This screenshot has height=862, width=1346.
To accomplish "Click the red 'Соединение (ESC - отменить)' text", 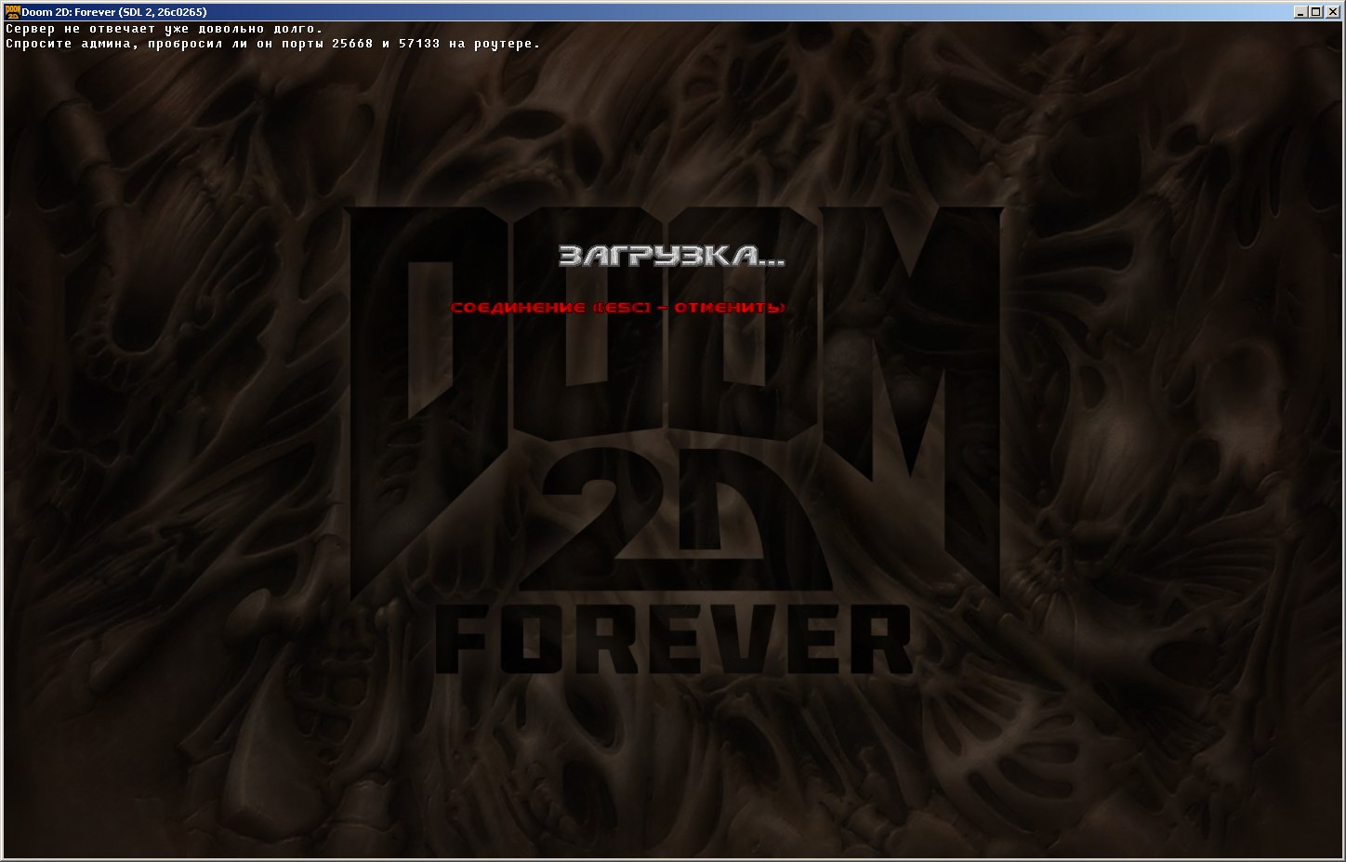I will (x=618, y=307).
